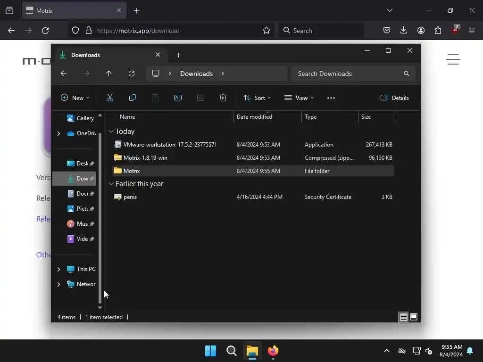Viewport: 483px width, 362px height.
Task: Open Firefox Pocket save icon
Action: coord(387,30)
